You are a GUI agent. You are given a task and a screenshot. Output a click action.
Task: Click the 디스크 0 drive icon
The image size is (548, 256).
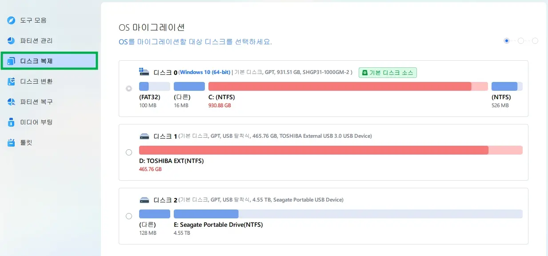144,71
